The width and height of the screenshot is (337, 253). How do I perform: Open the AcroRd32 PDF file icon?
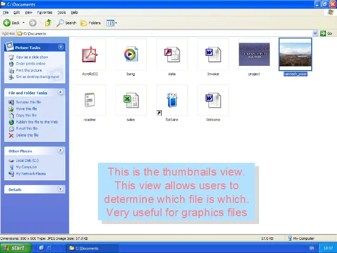coord(90,54)
